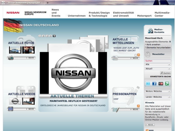Click the Suchen search button
This screenshot has width=175, height=131.
[165, 73]
